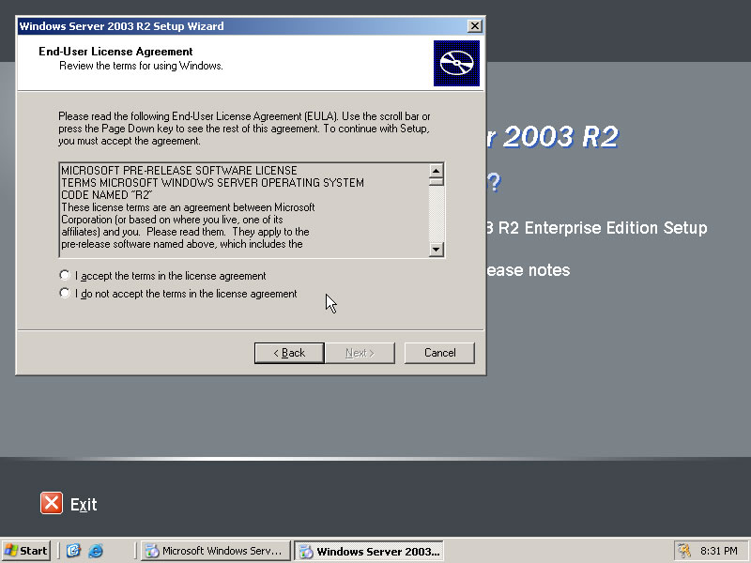Click the setup CD icon in header
This screenshot has height=563, width=751.
(x=456, y=64)
